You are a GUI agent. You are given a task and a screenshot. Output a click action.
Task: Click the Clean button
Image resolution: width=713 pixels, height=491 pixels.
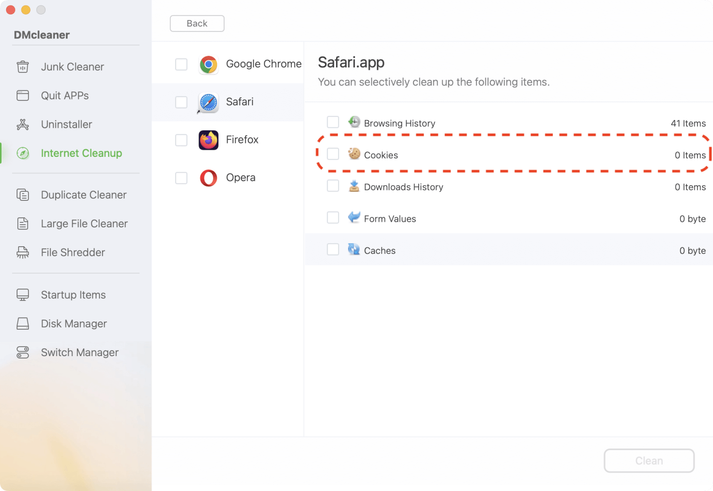pos(648,461)
